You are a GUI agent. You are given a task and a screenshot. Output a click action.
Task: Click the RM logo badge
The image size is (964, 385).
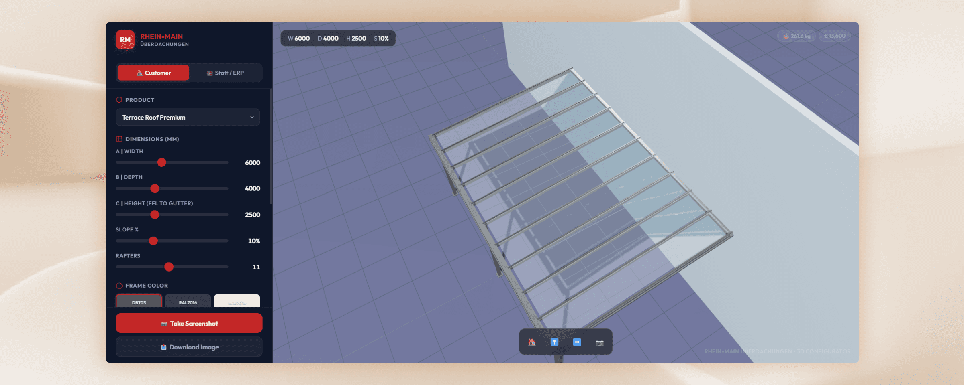(125, 40)
